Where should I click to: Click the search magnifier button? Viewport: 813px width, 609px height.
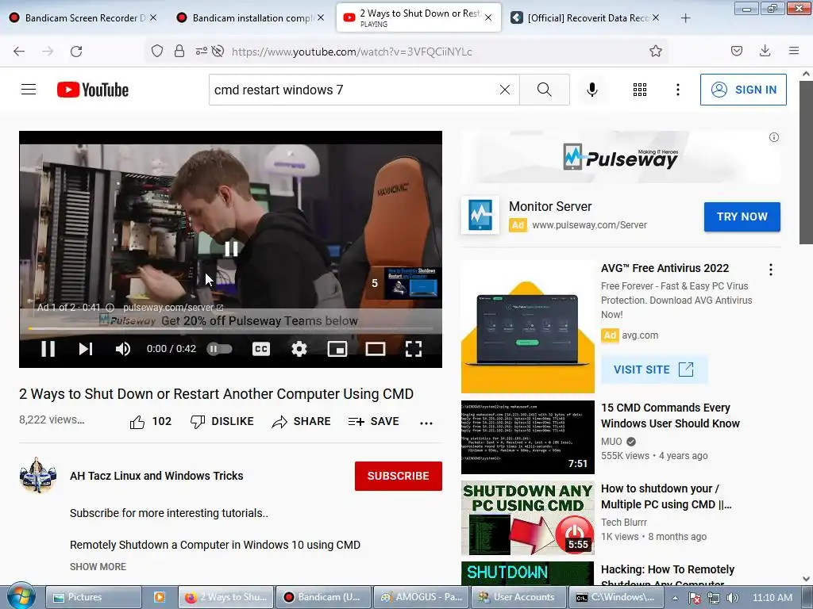(x=545, y=90)
